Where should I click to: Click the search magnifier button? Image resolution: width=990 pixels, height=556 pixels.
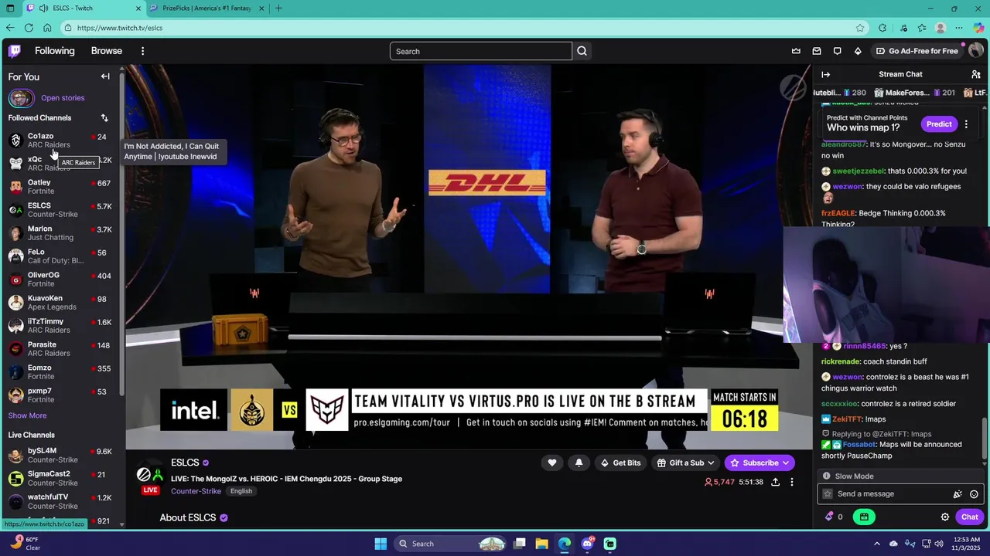(x=582, y=51)
